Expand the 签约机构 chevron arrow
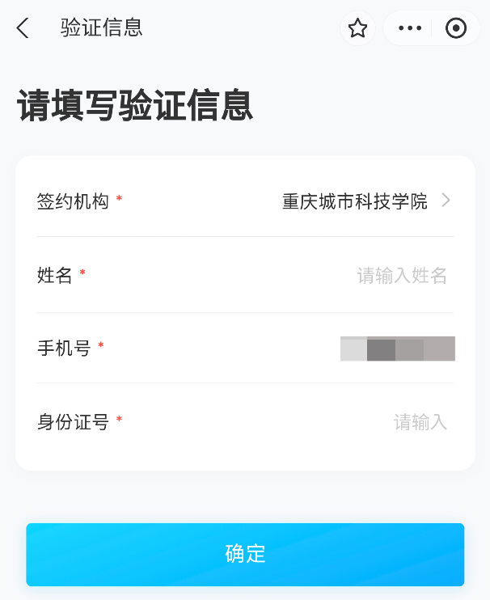The height and width of the screenshot is (600, 490). 446,200
